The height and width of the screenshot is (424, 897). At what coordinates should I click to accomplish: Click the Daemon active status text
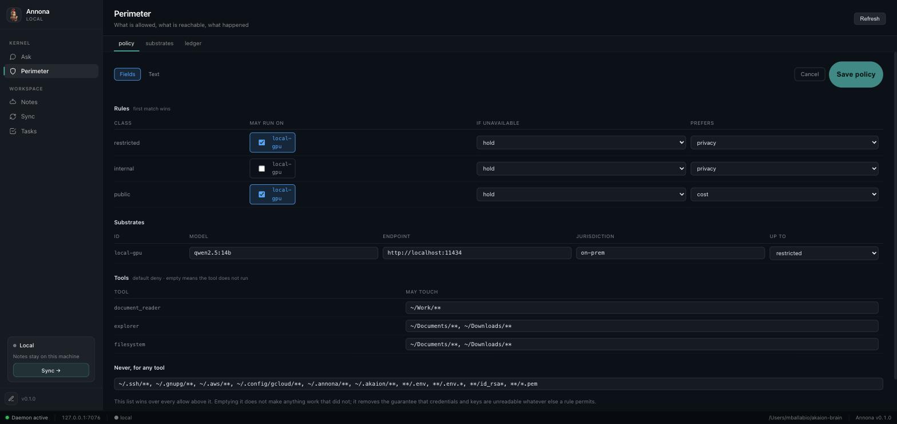tap(30, 418)
